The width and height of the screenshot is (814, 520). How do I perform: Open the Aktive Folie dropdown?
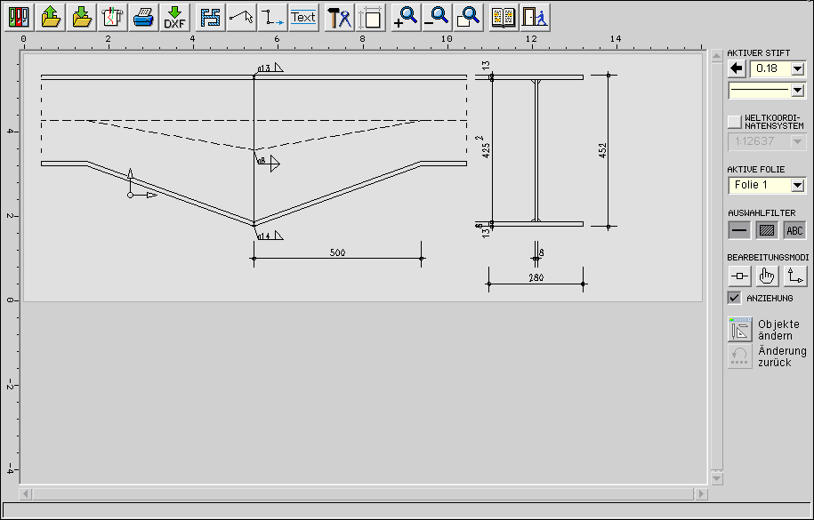pos(797,185)
